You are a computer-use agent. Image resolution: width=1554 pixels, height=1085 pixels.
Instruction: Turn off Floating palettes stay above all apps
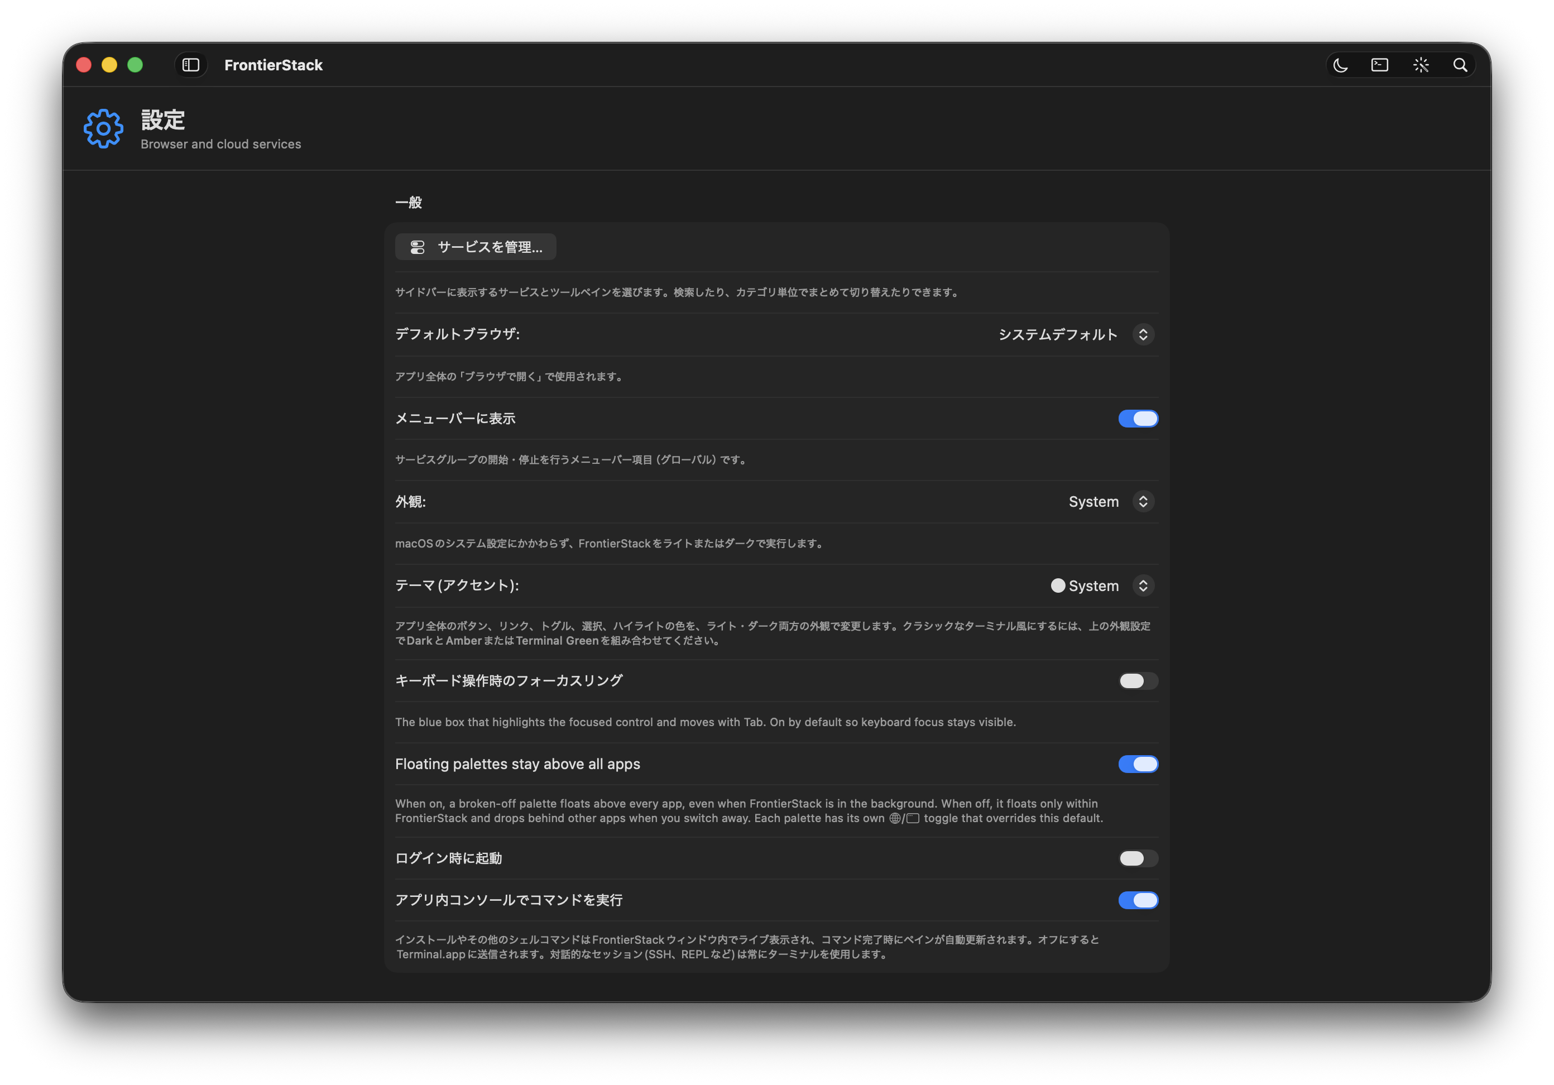(x=1138, y=764)
